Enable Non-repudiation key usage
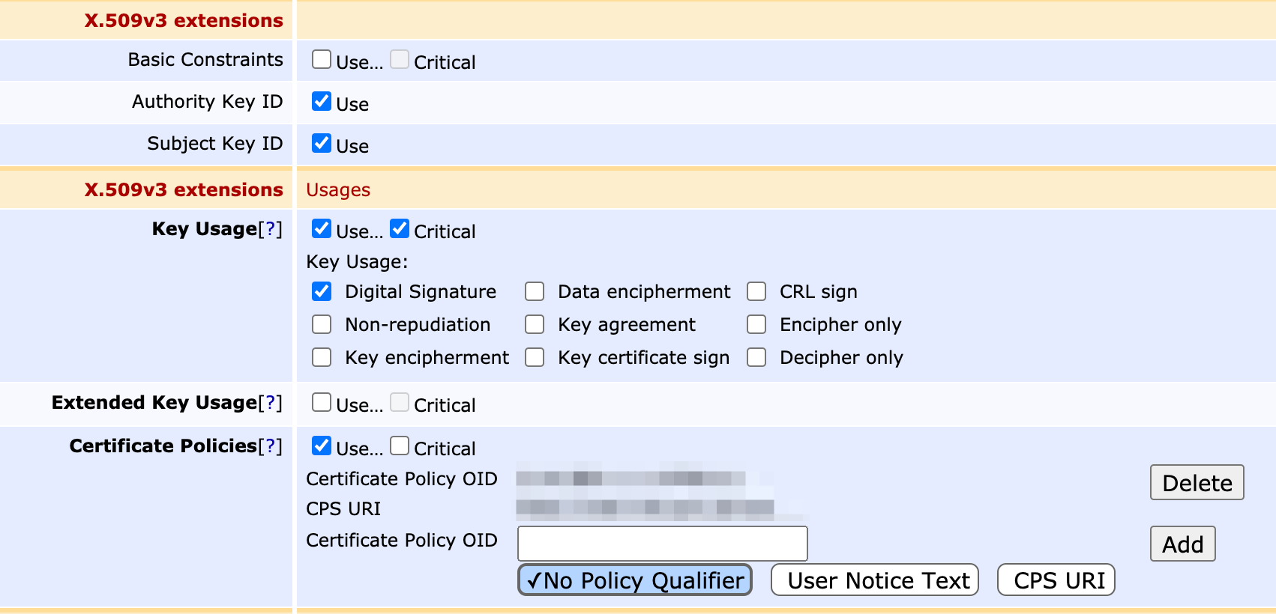 pyautogui.click(x=322, y=324)
